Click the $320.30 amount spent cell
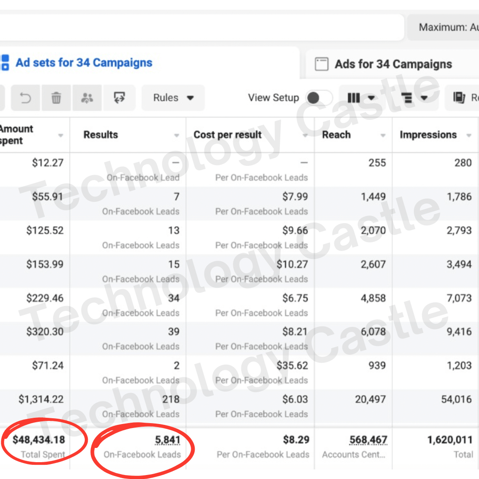 click(x=45, y=331)
